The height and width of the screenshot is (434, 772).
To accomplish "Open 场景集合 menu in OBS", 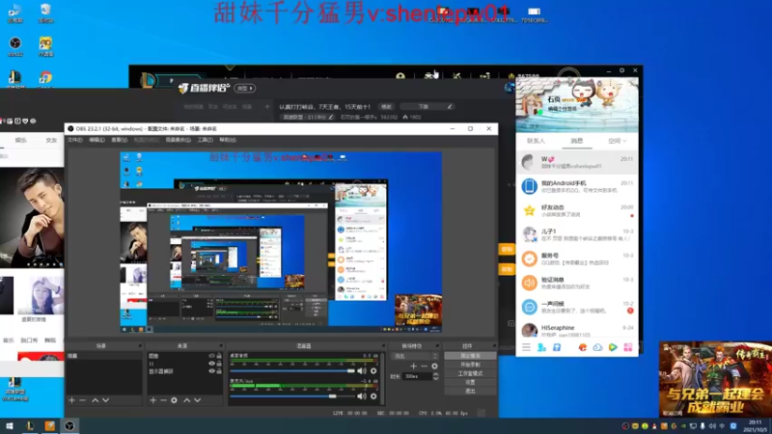I will [x=178, y=140].
